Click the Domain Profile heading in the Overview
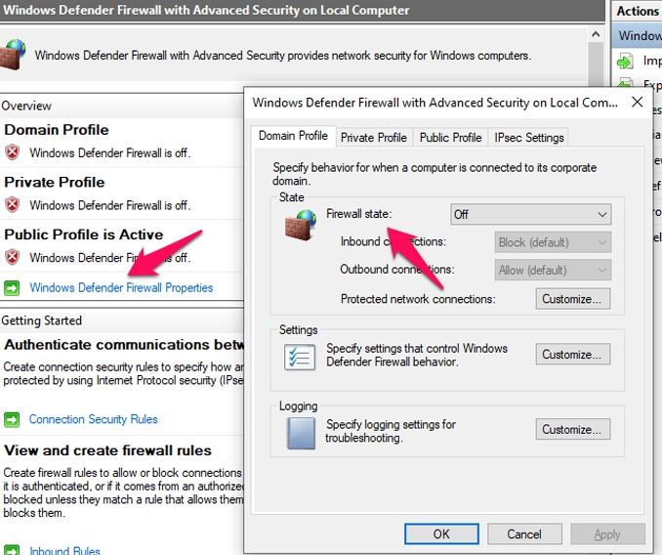This screenshot has height=555, width=662. pos(57,130)
